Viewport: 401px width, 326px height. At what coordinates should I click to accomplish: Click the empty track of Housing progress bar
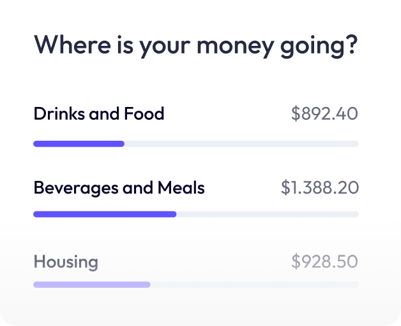click(x=254, y=285)
